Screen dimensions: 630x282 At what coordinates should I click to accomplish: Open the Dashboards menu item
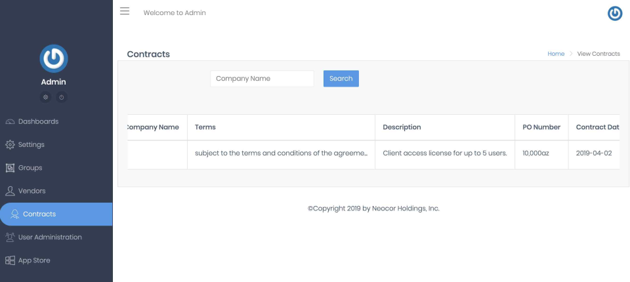(56, 121)
